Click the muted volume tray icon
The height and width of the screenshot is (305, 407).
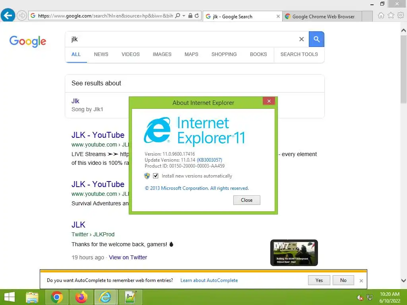[x=360, y=297]
